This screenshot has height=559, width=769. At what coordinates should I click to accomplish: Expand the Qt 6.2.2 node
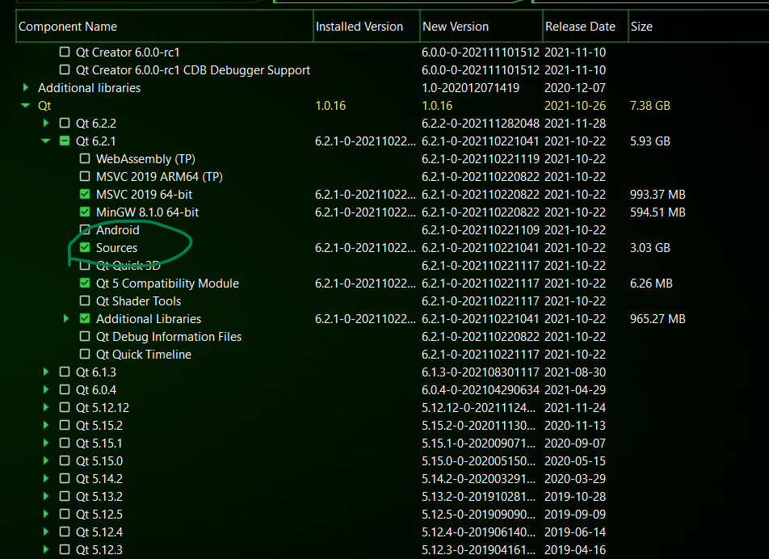pyautogui.click(x=46, y=123)
